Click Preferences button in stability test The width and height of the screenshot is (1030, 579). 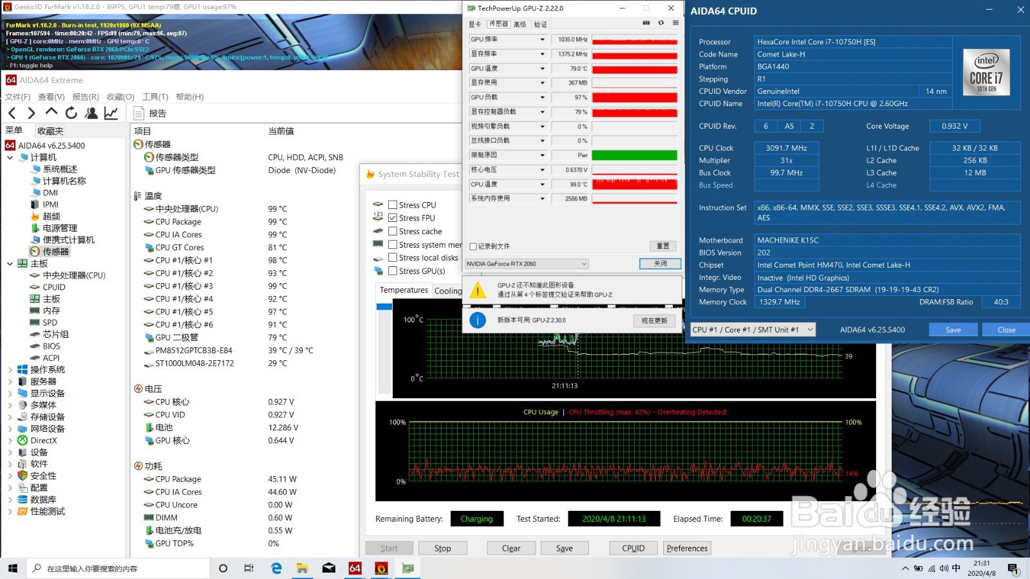(x=687, y=548)
